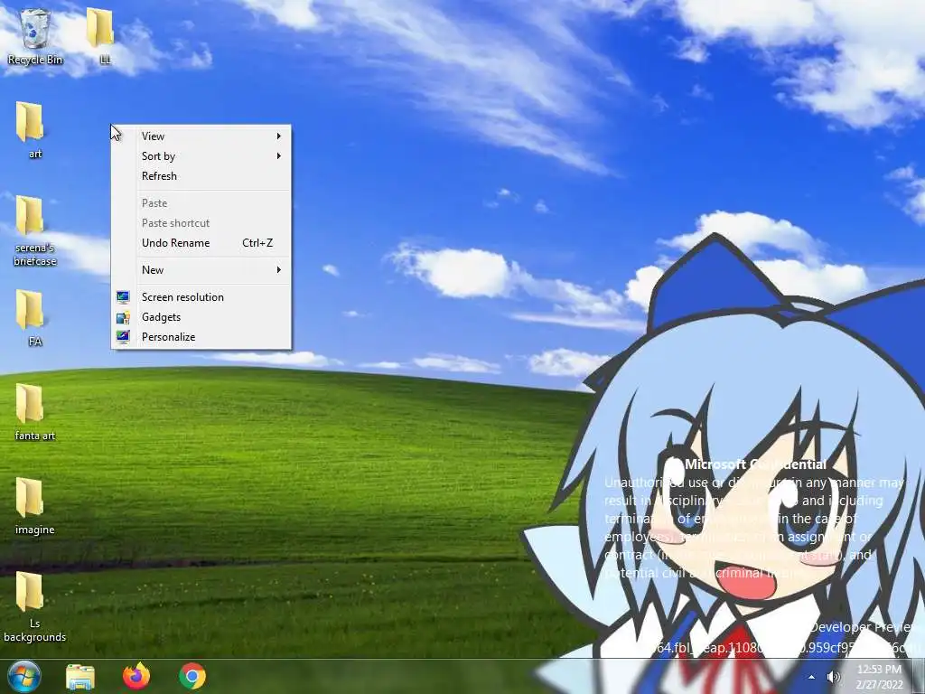Open Screen resolution from context menu
Viewport: 925px width, 694px height.
pyautogui.click(x=201, y=297)
